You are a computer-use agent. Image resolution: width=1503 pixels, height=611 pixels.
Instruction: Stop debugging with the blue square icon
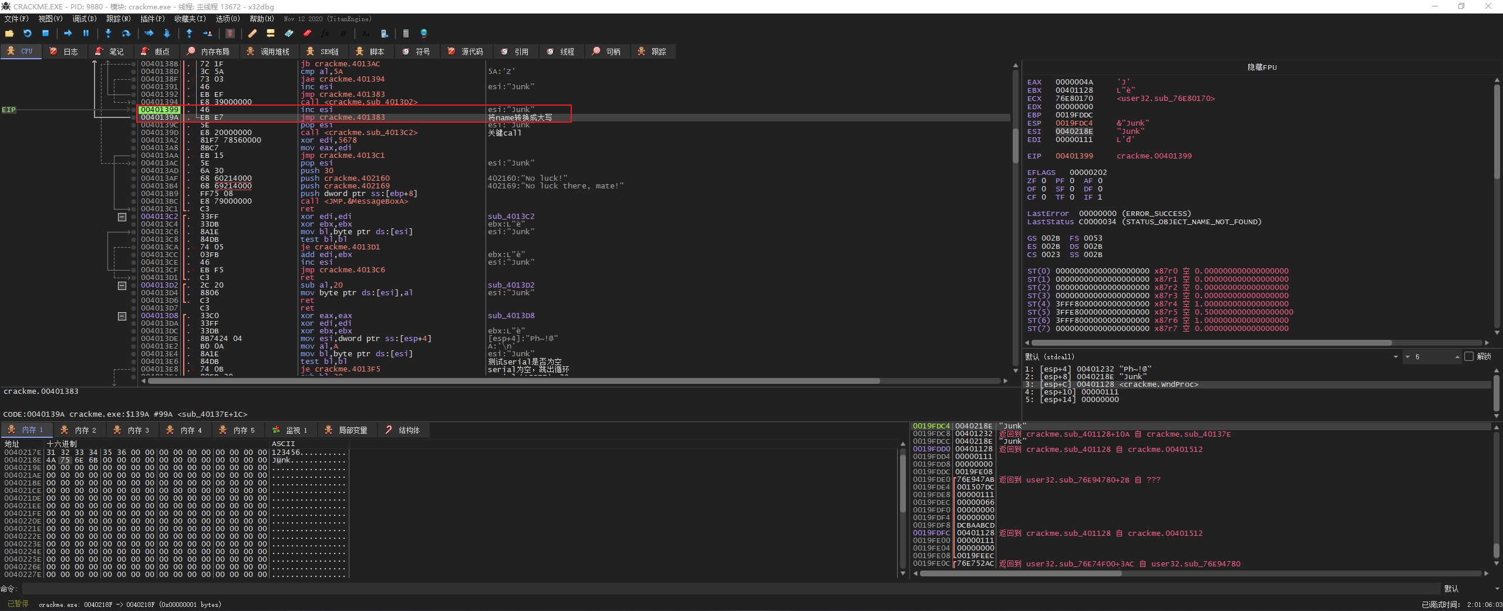(x=45, y=33)
